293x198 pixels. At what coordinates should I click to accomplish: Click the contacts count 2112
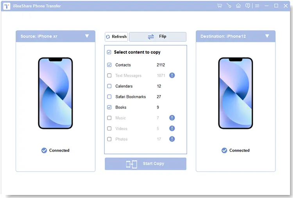161,65
